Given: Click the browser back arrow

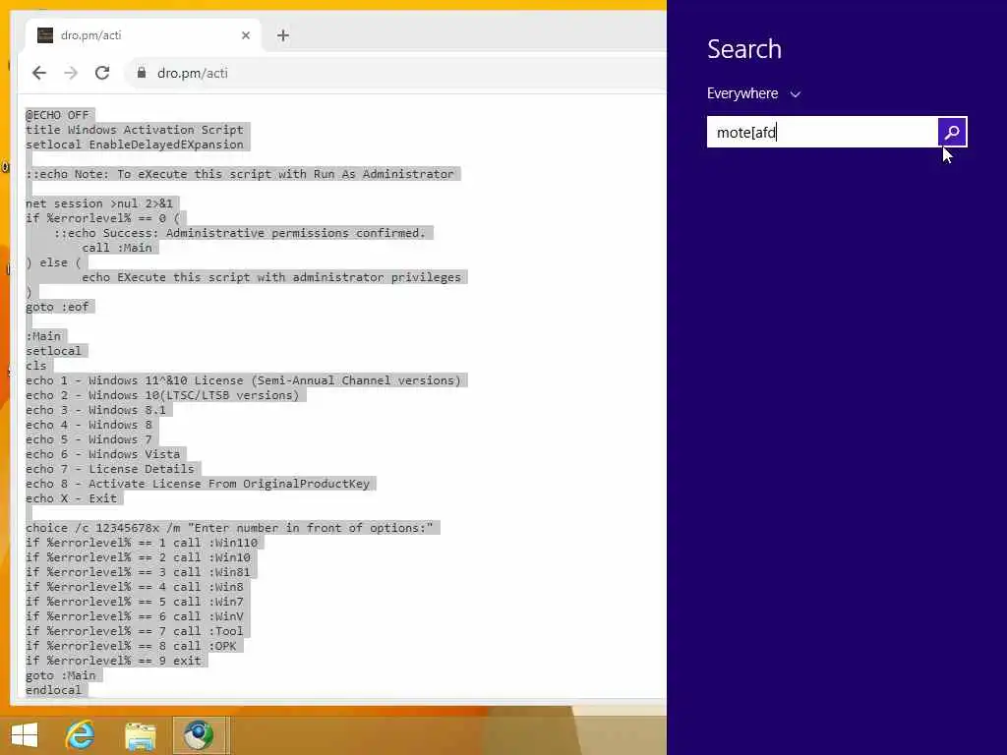Looking at the screenshot, I should (x=39, y=73).
